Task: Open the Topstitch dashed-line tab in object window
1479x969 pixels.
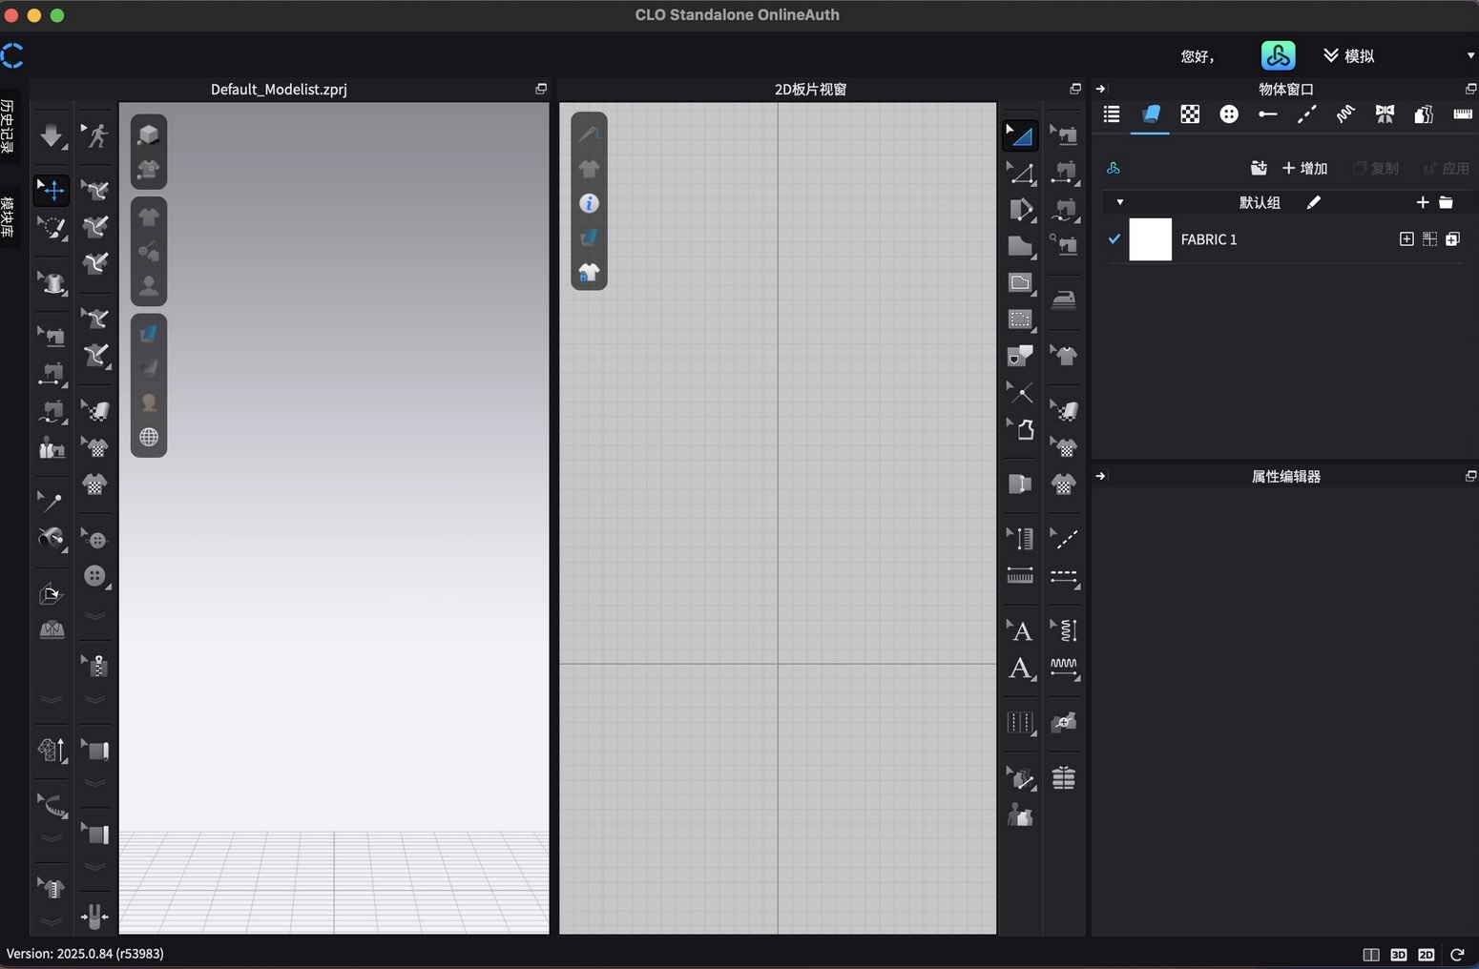Action: [x=1306, y=114]
